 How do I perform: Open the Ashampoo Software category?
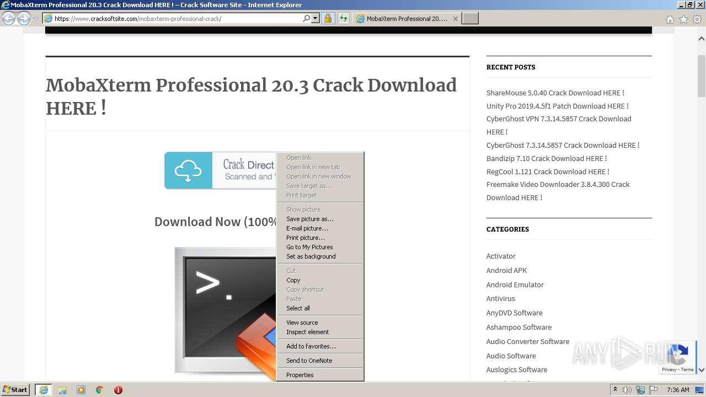pos(519,327)
